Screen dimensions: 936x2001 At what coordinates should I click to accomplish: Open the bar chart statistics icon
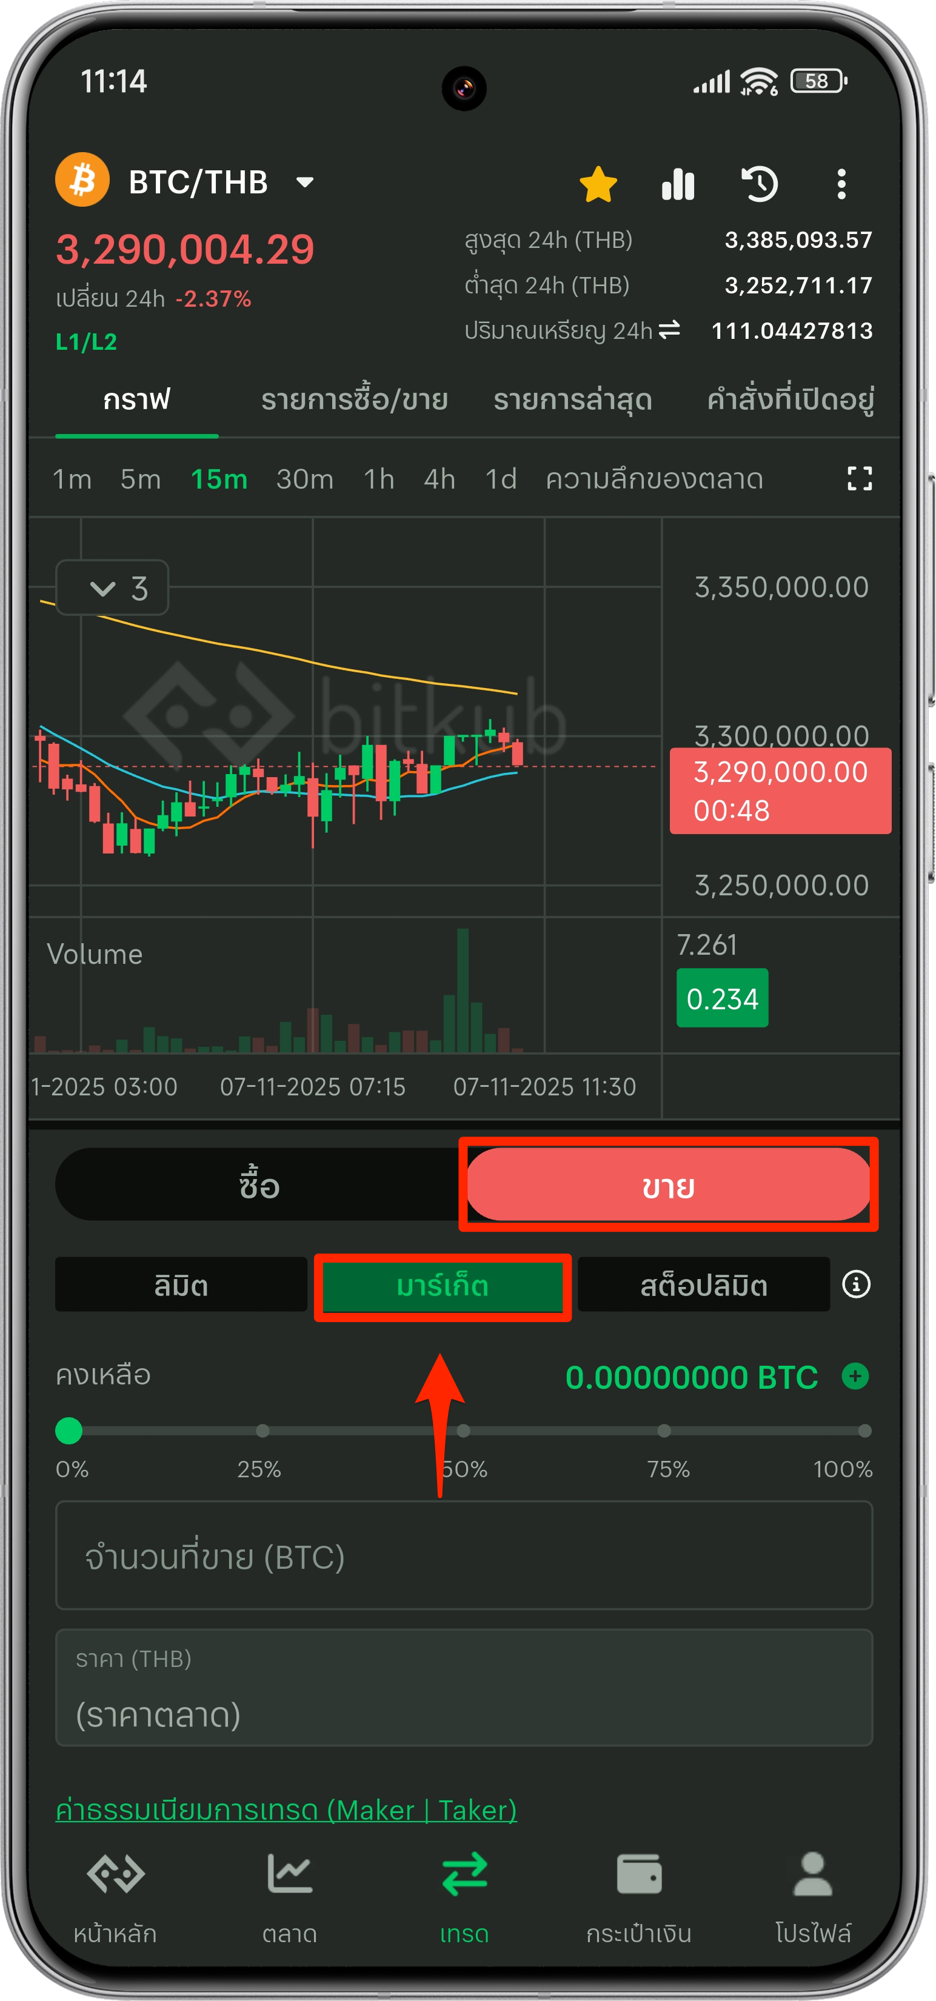click(x=678, y=184)
